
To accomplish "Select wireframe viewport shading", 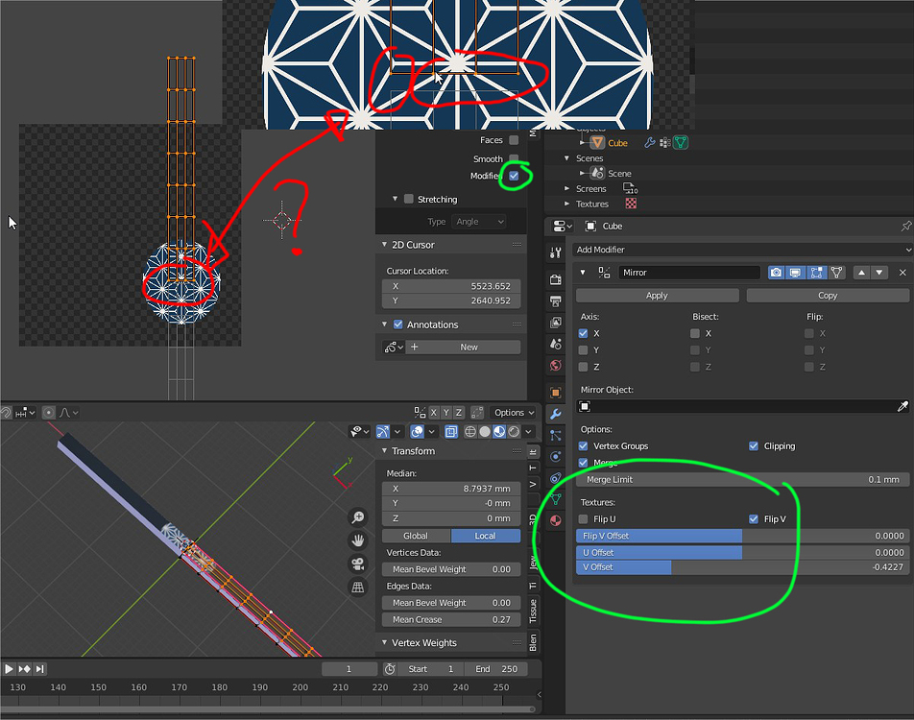I will (x=469, y=431).
